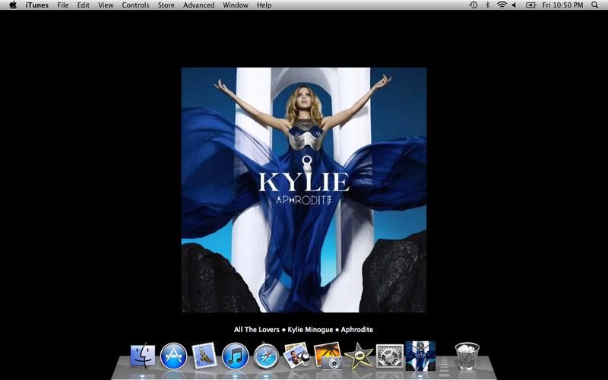Open the Edit menu
Viewport: 608px width, 380px height.
point(83,5)
